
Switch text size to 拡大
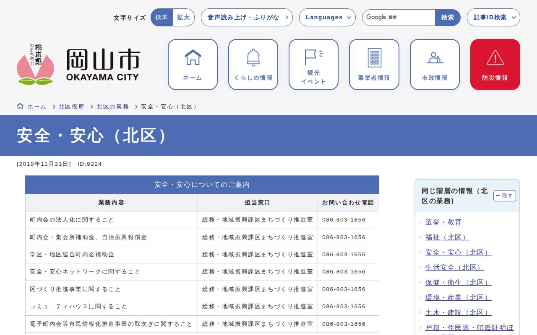[183, 17]
